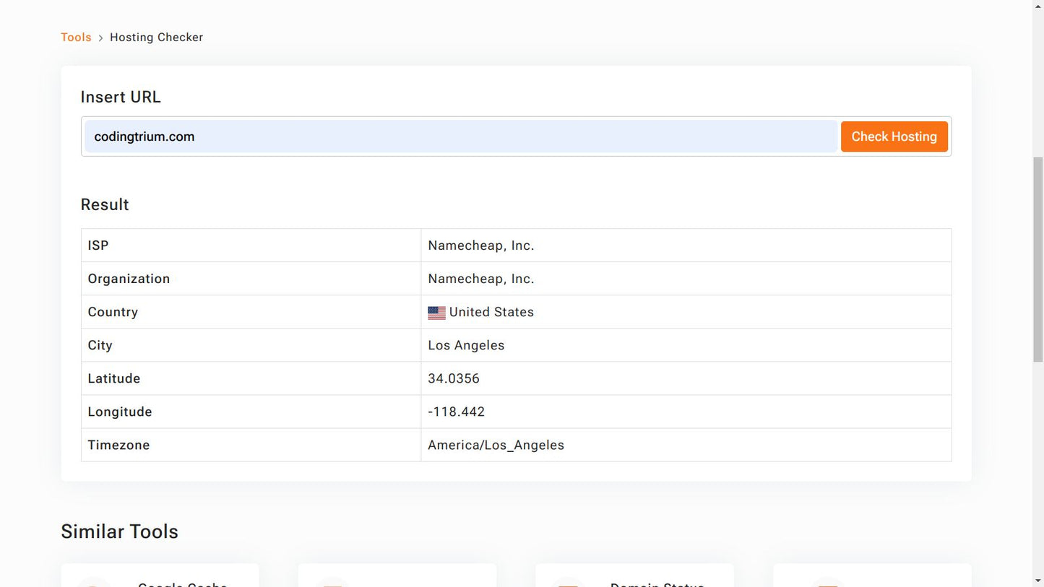Screen dimensions: 1044x587
Task: Open the Tools breadcrumb link
Action: click(76, 38)
